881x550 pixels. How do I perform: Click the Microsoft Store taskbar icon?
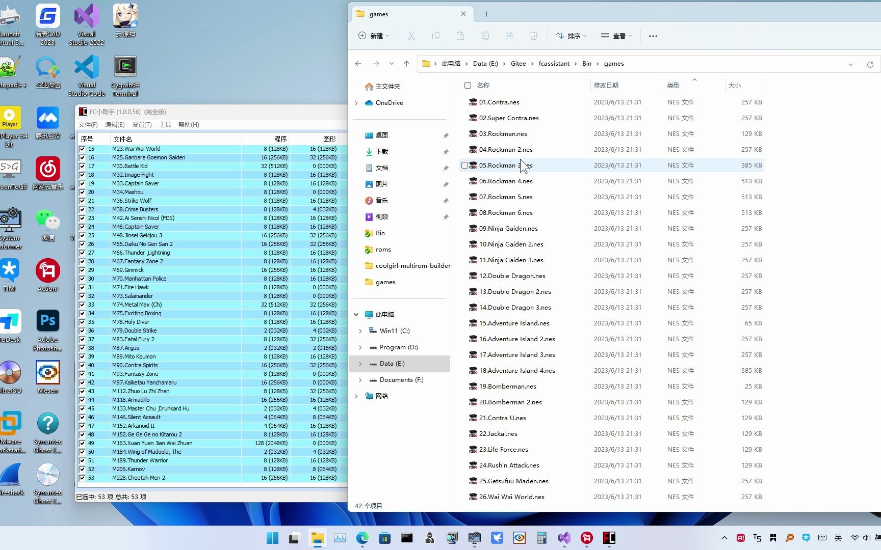click(384, 538)
